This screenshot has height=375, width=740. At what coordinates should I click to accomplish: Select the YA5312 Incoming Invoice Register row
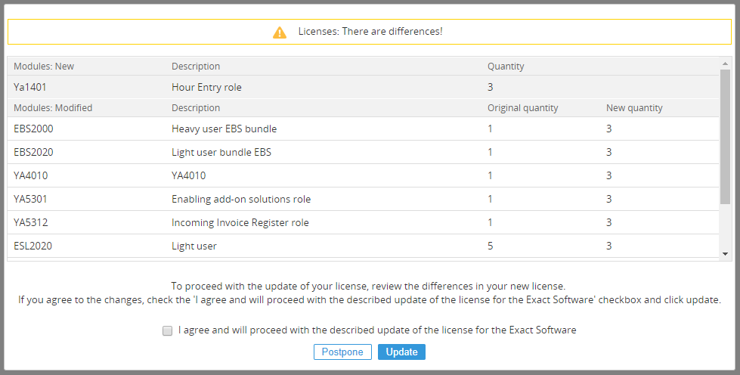click(363, 222)
